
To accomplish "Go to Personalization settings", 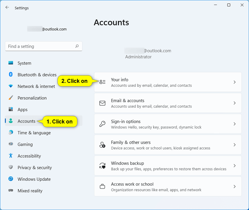I will (x=44, y=98).
